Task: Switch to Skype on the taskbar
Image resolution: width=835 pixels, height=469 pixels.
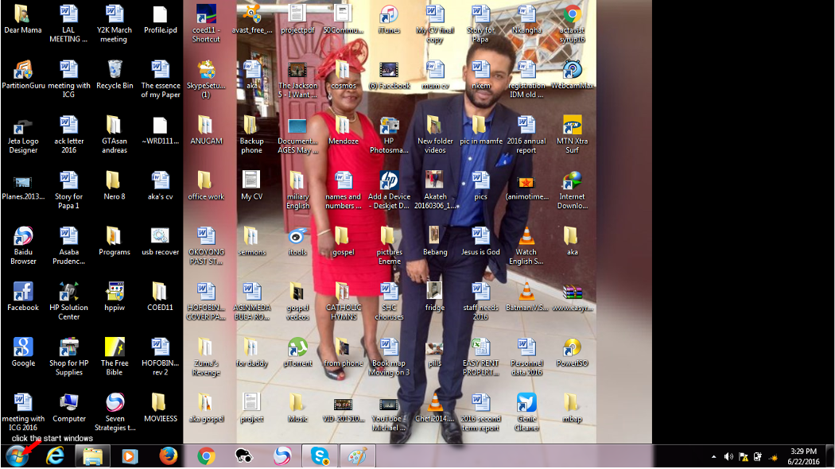Action: pyautogui.click(x=320, y=456)
